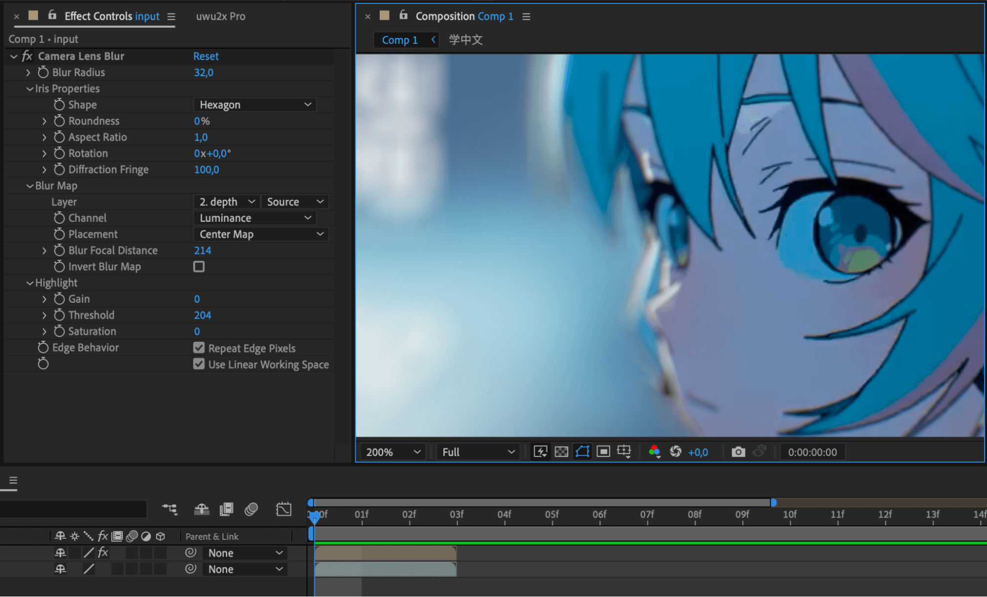Open the Full resolution dropdown
This screenshot has height=597, width=987.
[x=478, y=452]
